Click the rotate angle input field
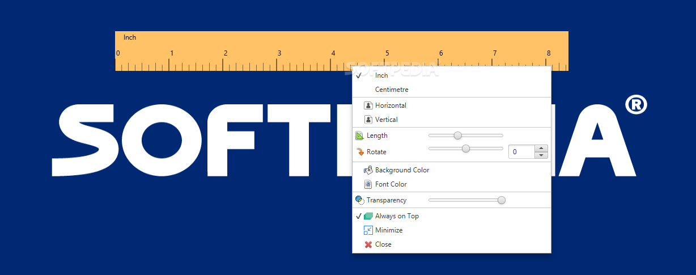Viewport: 696px width, 275px height. (521, 152)
